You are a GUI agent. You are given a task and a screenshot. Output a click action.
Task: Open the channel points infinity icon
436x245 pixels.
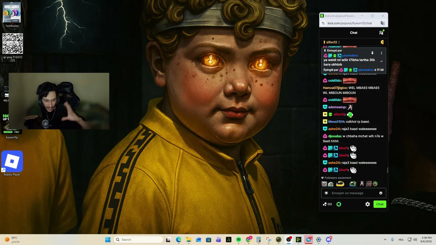click(327, 204)
